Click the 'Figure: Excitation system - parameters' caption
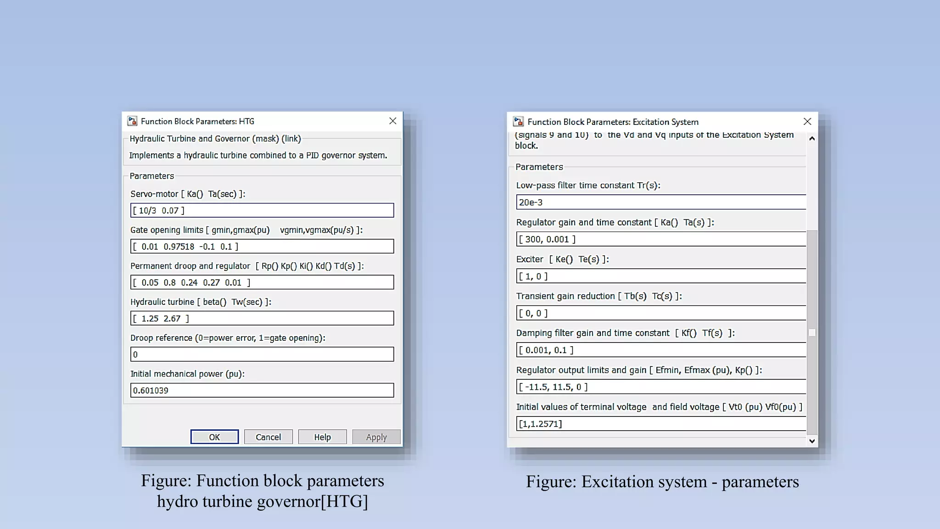Image resolution: width=940 pixels, height=529 pixels. [x=662, y=482]
